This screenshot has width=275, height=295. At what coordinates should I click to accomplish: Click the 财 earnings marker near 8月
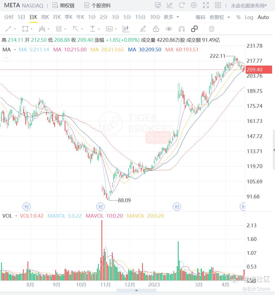tap(26, 207)
